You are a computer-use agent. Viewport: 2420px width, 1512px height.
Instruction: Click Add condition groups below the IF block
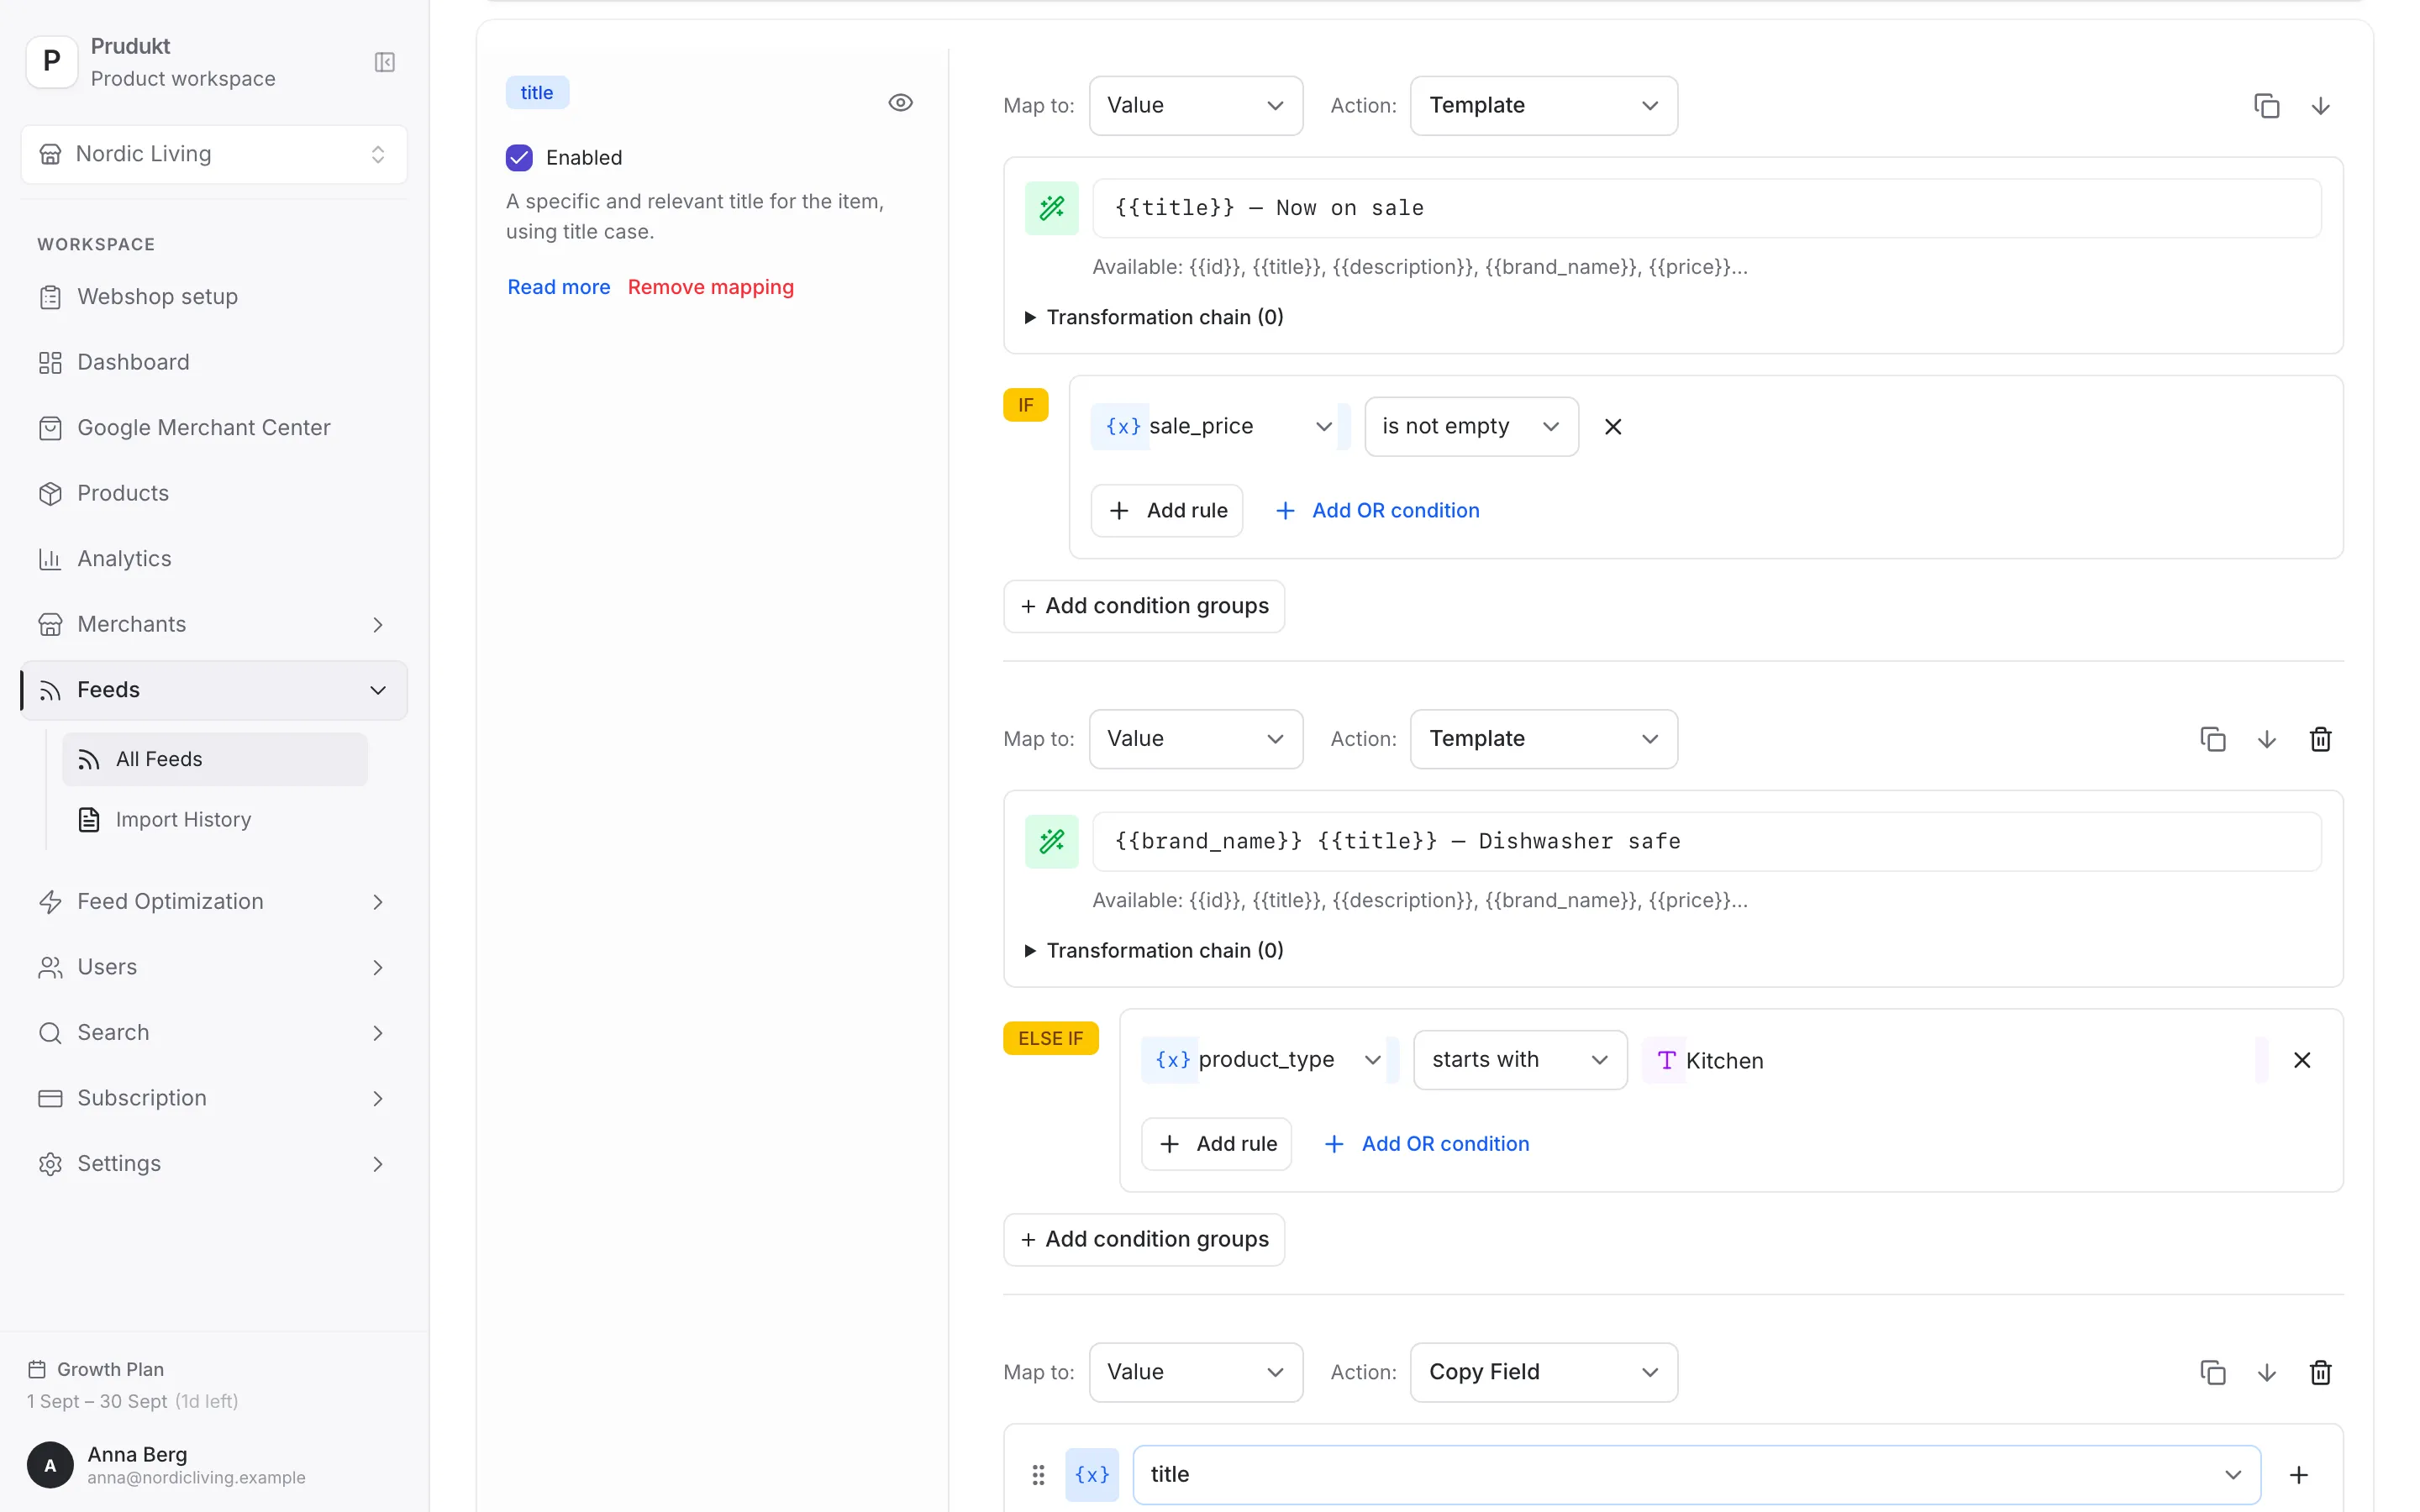pos(1143,606)
